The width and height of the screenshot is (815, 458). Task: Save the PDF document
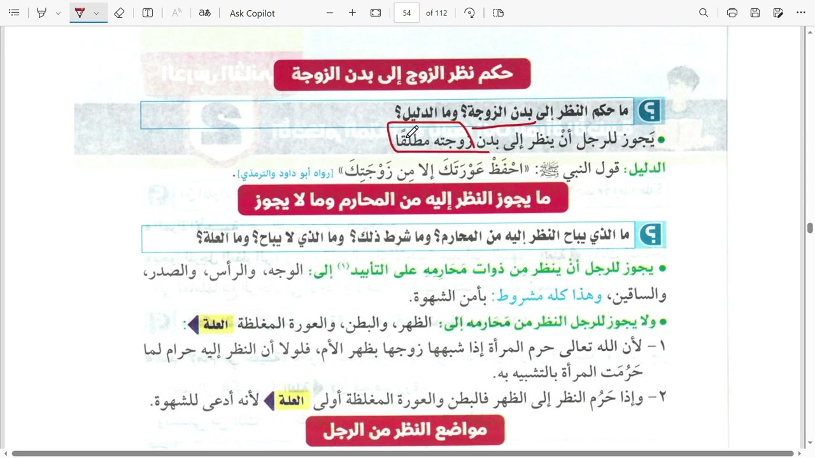pyautogui.click(x=755, y=13)
